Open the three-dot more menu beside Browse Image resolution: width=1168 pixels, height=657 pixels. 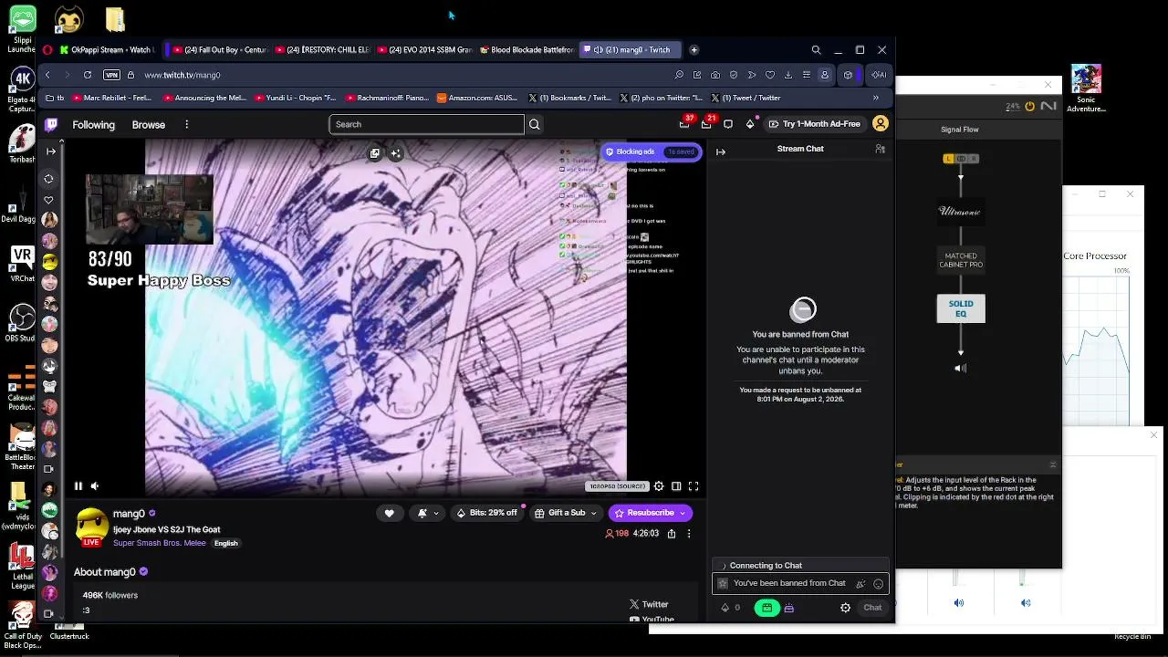pyautogui.click(x=186, y=125)
